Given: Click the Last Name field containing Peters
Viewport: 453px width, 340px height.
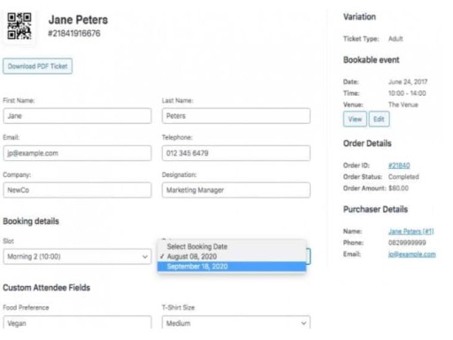Looking at the screenshot, I should point(236,116).
